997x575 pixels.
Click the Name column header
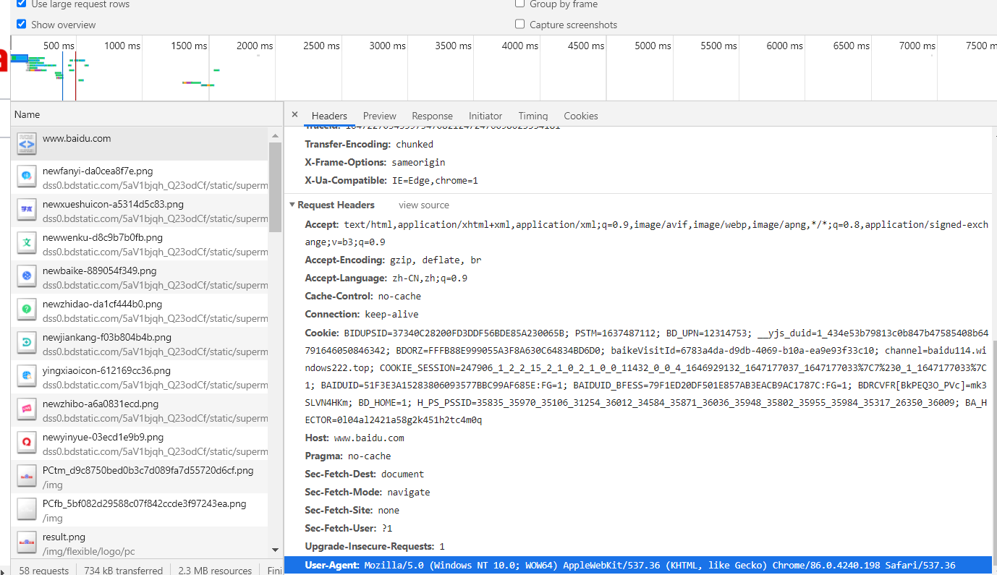tap(147, 114)
